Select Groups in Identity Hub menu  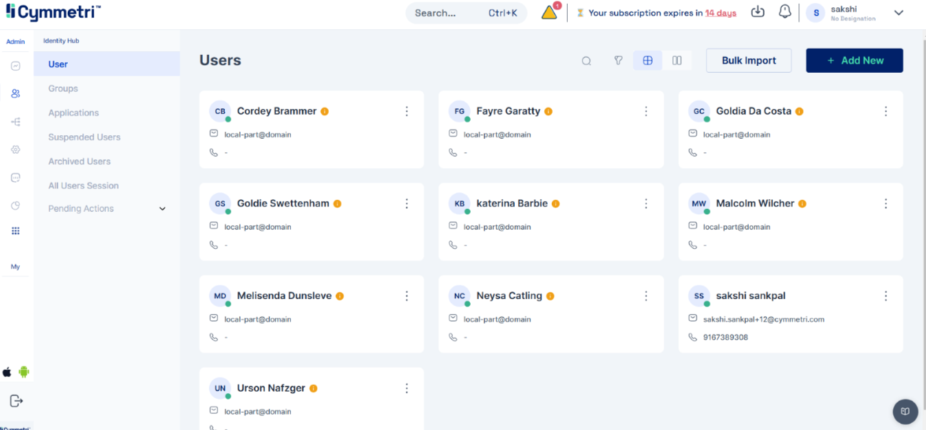tap(63, 89)
